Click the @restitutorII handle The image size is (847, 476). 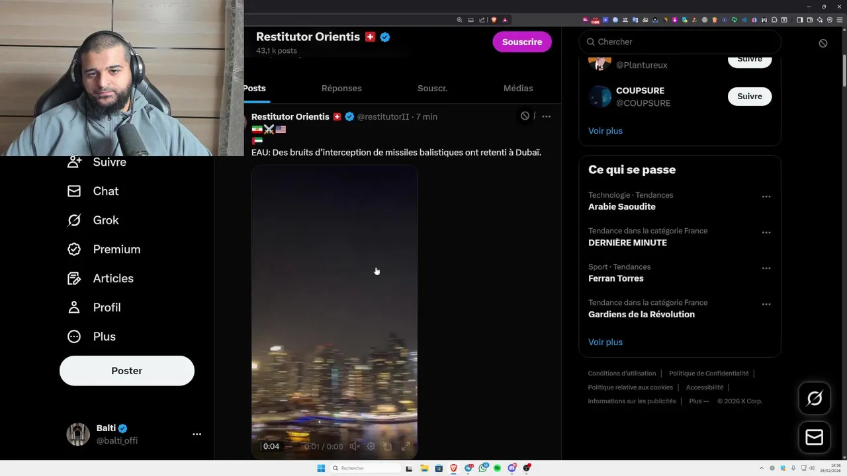pos(383,116)
